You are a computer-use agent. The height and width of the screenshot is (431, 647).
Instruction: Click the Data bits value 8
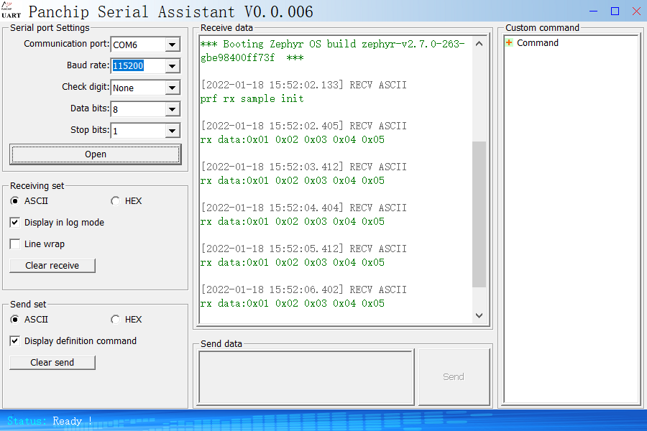pyautogui.click(x=139, y=109)
